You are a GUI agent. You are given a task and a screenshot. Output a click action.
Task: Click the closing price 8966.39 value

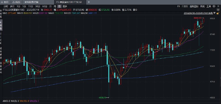point(48,10)
